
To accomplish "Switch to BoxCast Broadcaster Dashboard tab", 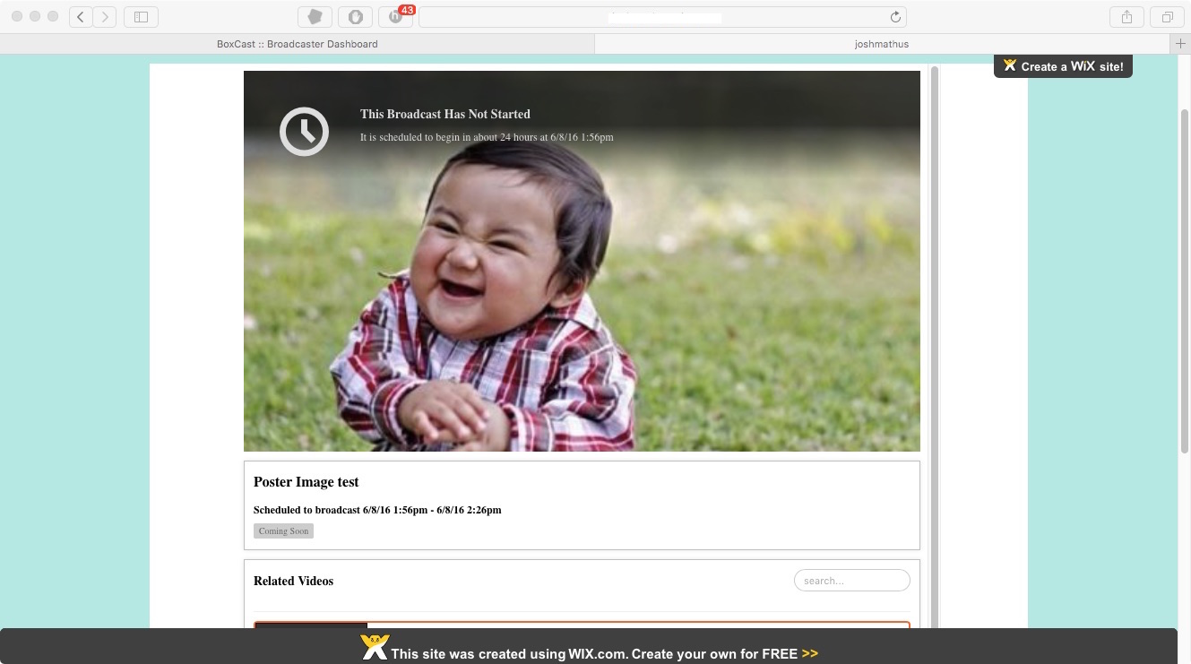I will click(297, 44).
